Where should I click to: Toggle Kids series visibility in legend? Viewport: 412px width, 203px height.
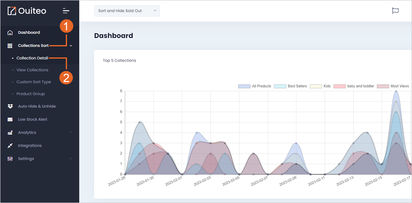320,86
